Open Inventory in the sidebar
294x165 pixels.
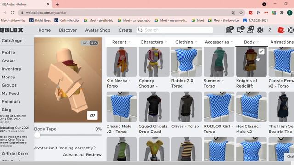point(11,69)
